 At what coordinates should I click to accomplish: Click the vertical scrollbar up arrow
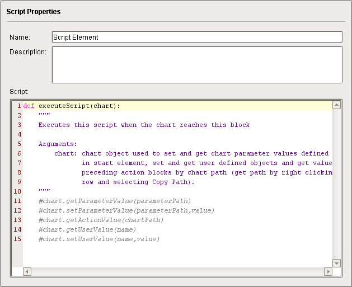(336, 105)
